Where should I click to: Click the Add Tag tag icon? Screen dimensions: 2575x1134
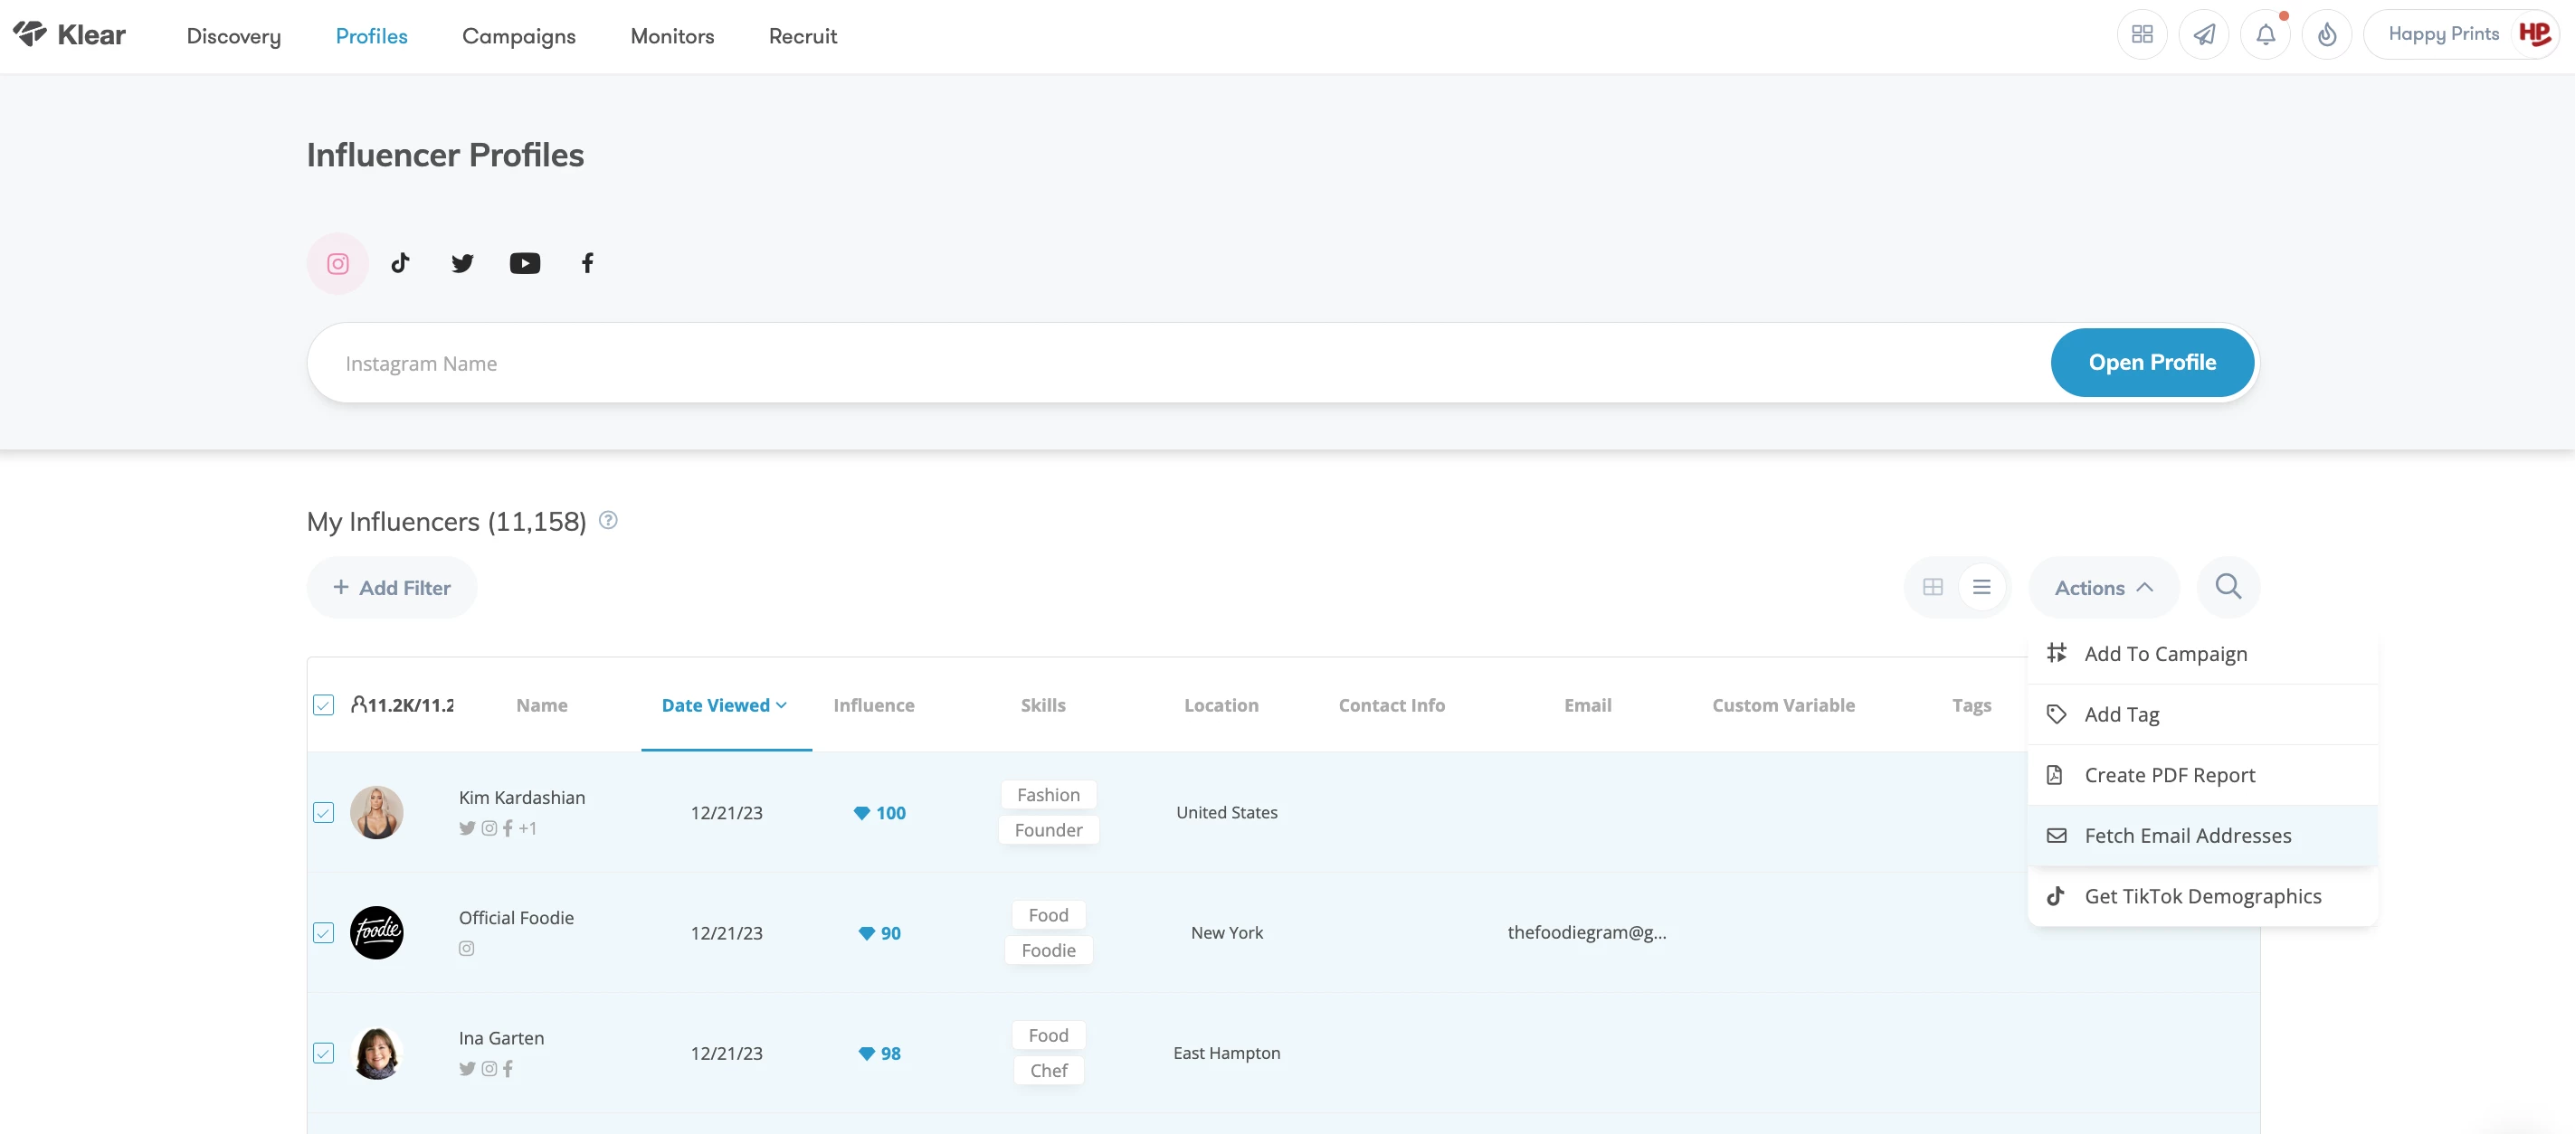tap(2057, 714)
